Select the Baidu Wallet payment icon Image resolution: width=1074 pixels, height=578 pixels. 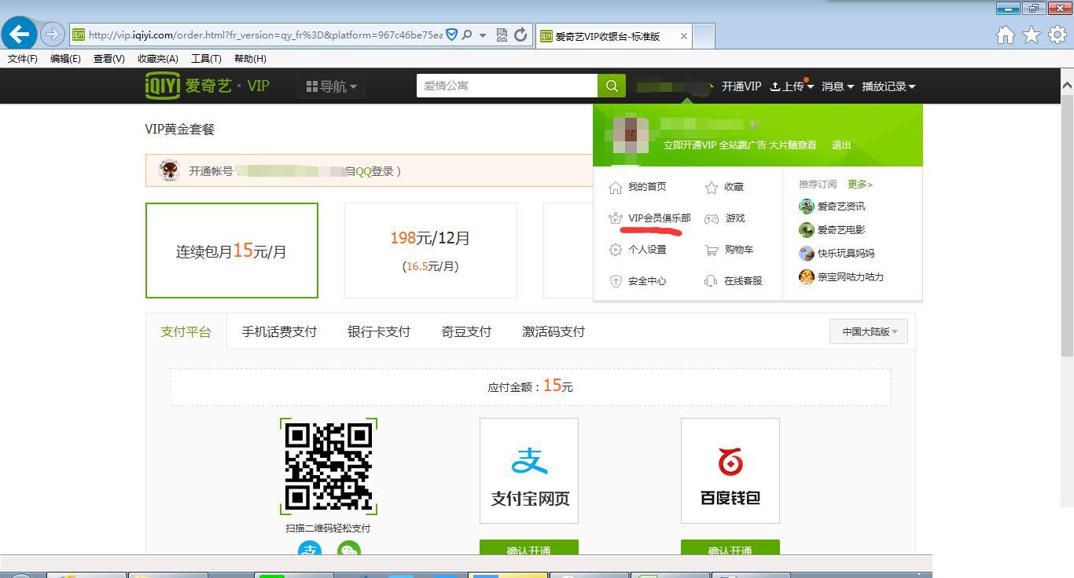tap(730, 470)
